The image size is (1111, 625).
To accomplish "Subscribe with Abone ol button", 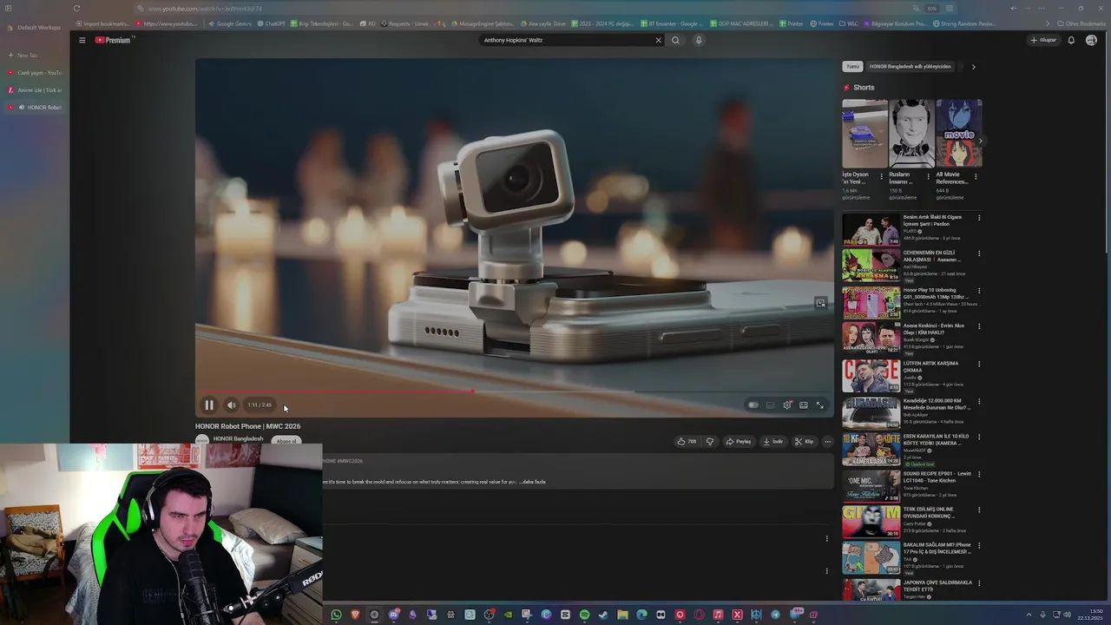I will coord(286,441).
